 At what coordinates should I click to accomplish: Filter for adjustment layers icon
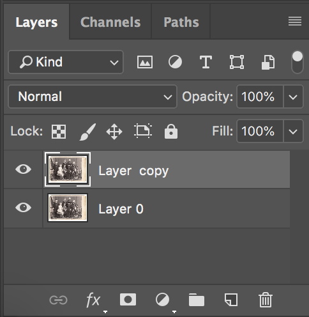click(x=175, y=62)
